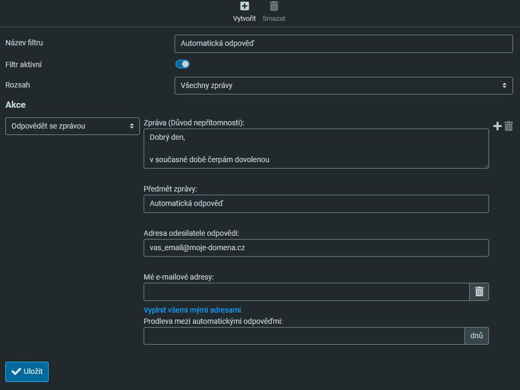Click the Smazat trash icon in the toolbar

(x=274, y=6)
